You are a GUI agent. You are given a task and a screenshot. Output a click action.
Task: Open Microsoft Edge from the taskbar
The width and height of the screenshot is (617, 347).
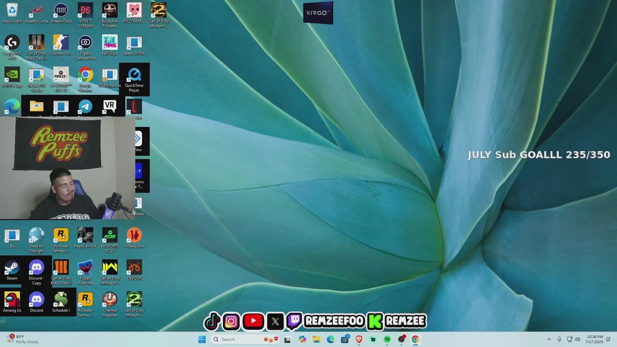[x=331, y=339]
